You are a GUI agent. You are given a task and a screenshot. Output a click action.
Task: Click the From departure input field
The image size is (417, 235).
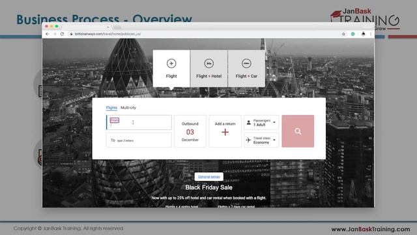coord(139,122)
